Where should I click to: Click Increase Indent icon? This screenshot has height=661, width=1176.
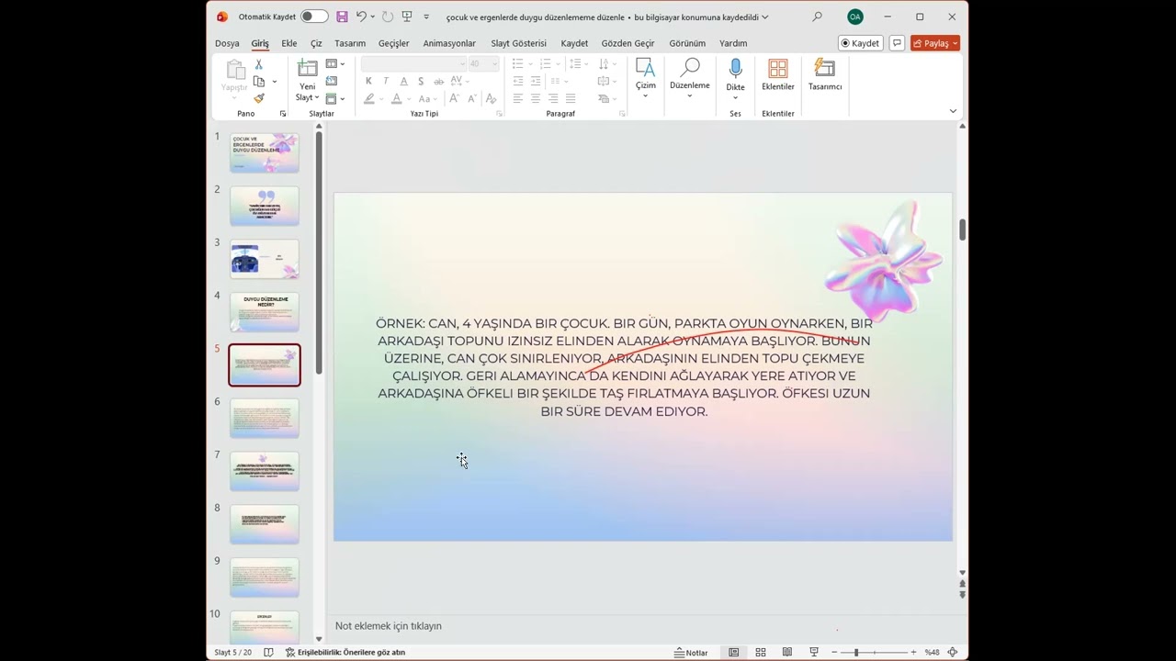(536, 81)
